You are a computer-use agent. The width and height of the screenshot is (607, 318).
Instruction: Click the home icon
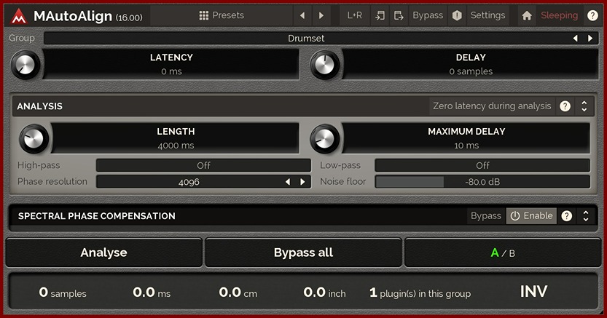click(526, 15)
